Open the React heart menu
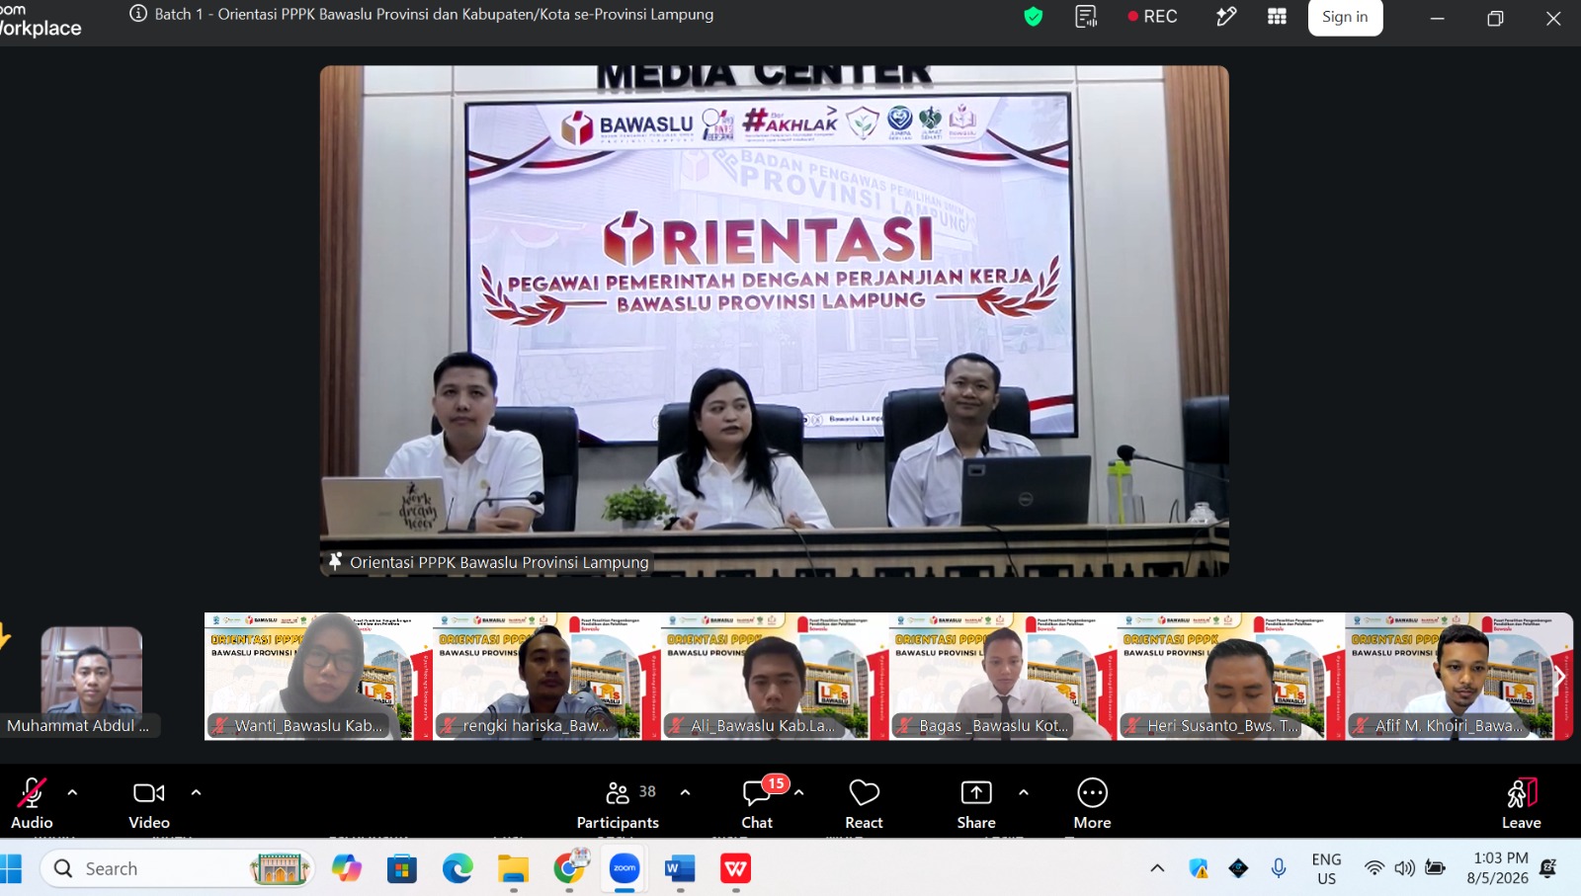The image size is (1581, 896). point(865,803)
